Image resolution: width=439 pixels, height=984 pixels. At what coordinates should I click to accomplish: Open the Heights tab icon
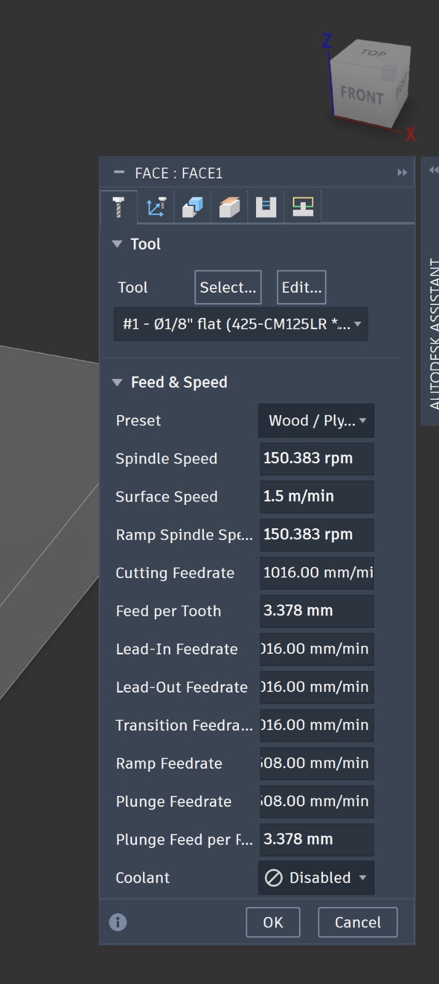tap(192, 207)
